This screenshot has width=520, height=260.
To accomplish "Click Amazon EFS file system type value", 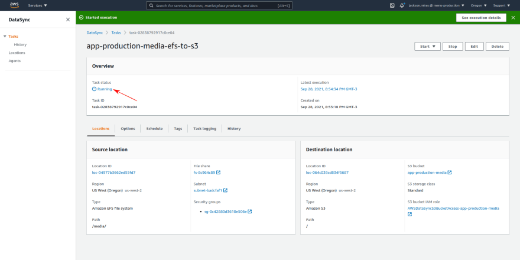I will tap(112, 208).
